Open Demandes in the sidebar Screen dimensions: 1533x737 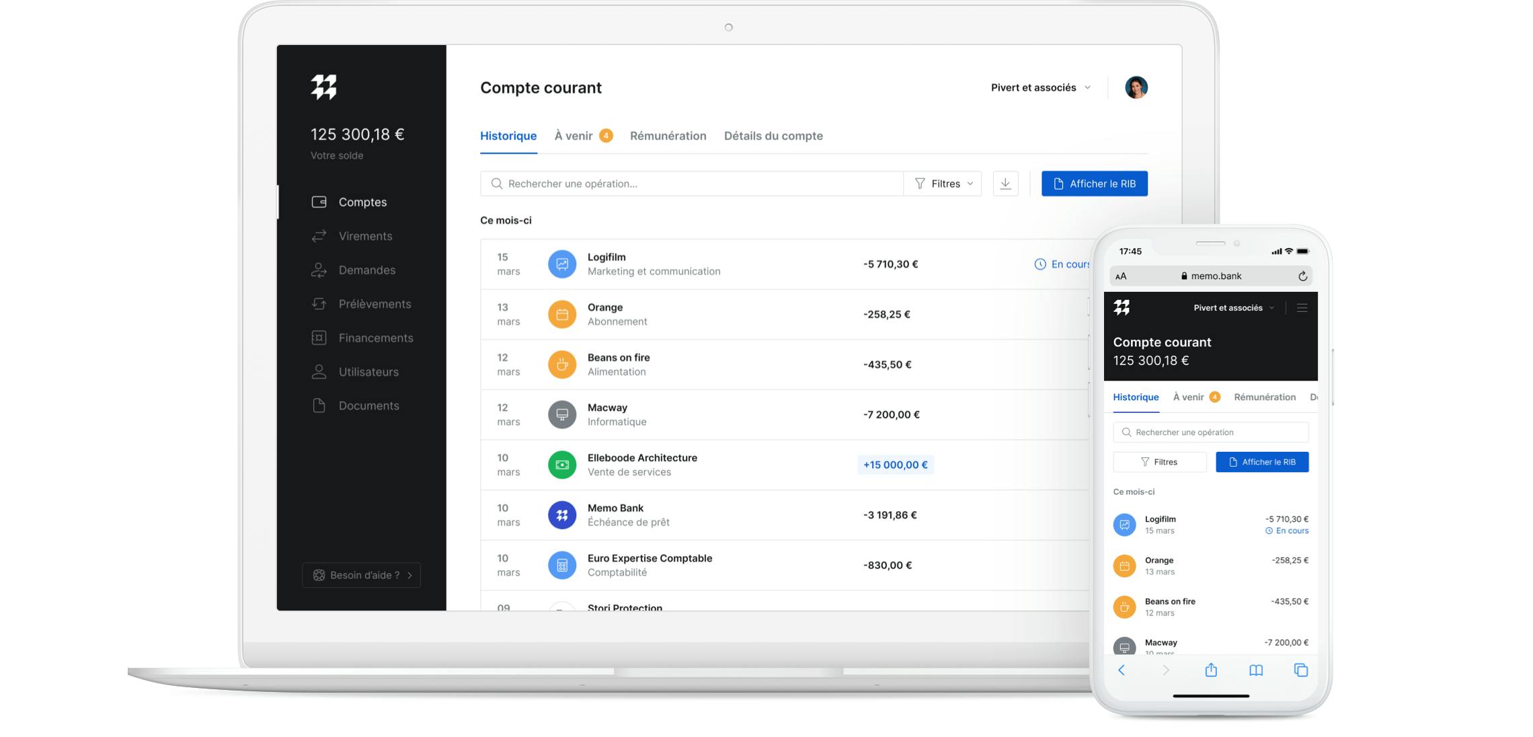pos(362,270)
